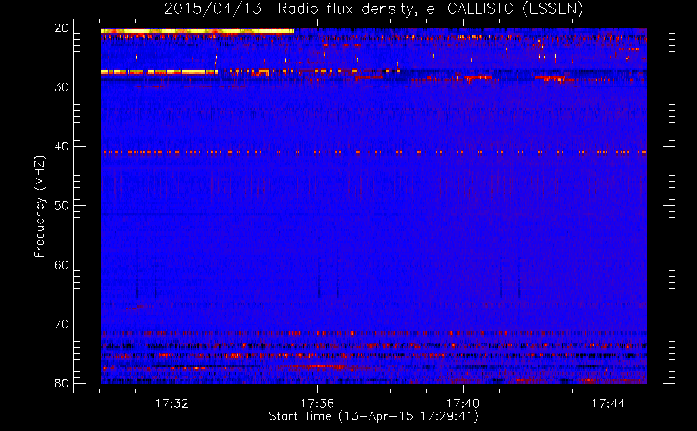
Task: Click the 17:40 time tick label
Action: coord(463,404)
